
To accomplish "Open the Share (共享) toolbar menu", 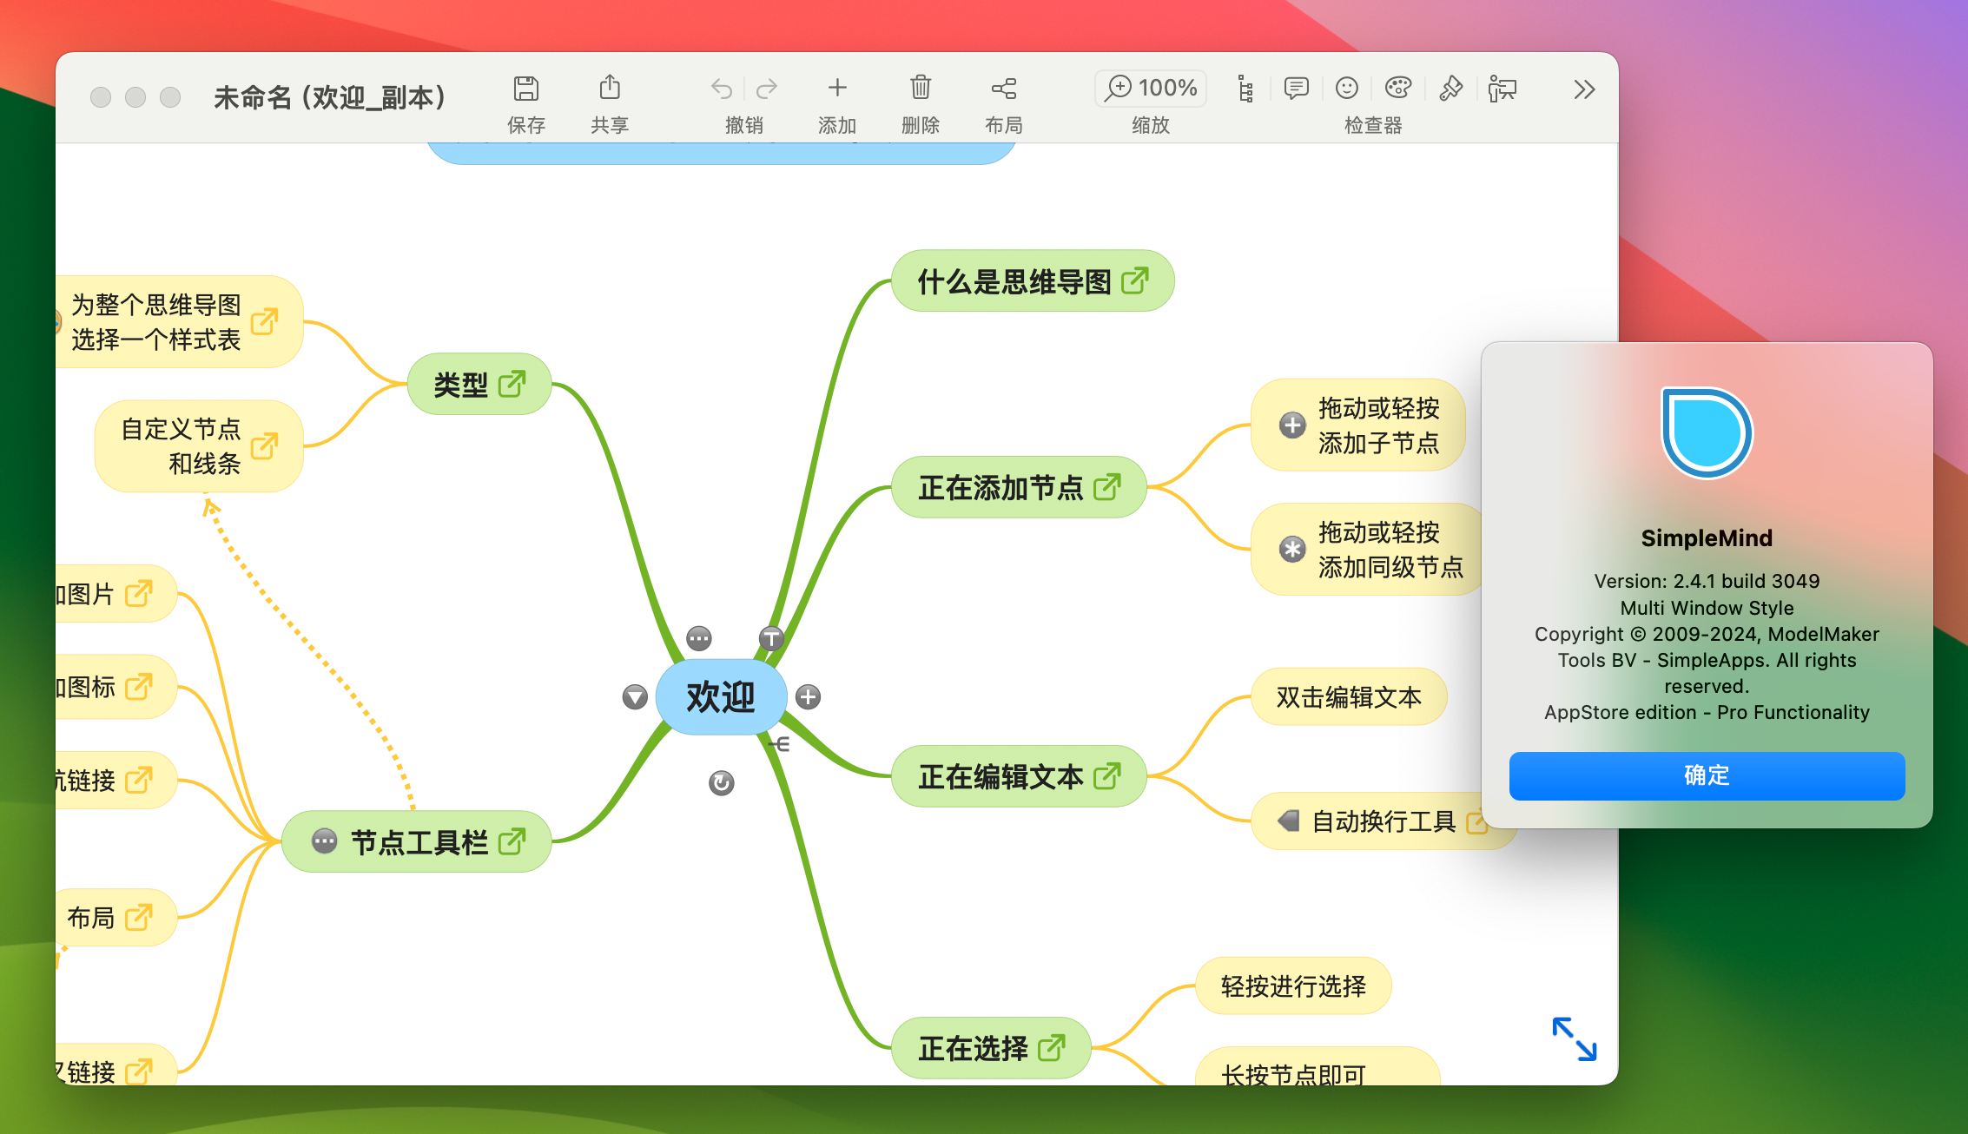I will click(610, 88).
